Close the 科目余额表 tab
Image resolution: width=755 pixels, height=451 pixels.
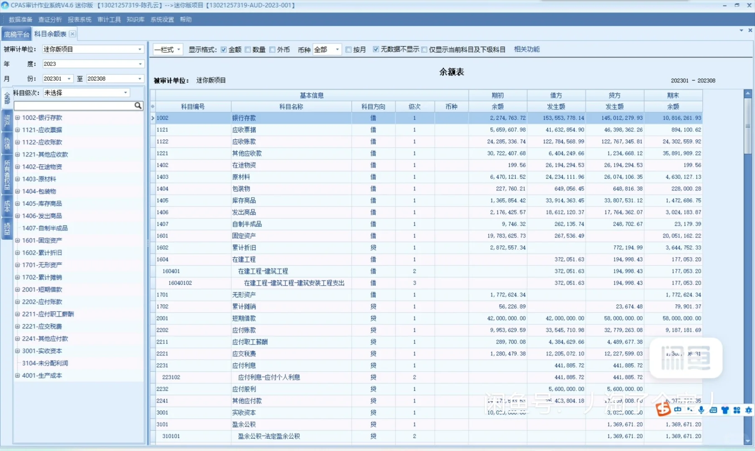pos(72,33)
